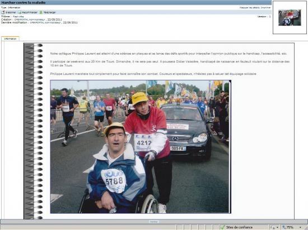Click the Masquer les détails link

point(250,8)
